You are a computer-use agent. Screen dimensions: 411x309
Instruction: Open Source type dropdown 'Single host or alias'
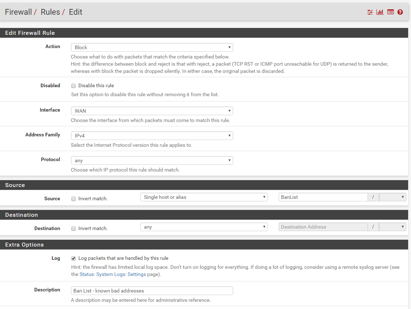pos(204,197)
